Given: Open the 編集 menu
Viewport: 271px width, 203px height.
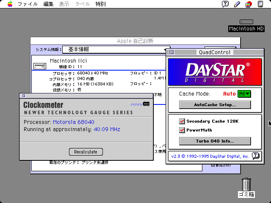Looking at the screenshot, I should click(48, 4).
